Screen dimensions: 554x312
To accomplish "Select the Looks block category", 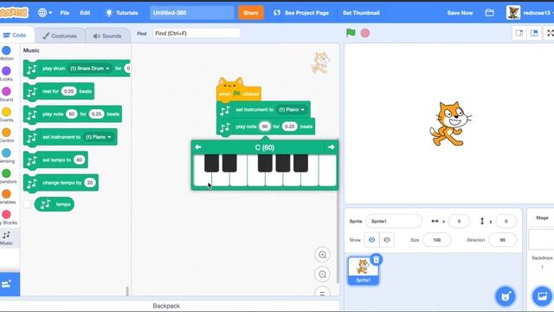I will (x=7, y=74).
